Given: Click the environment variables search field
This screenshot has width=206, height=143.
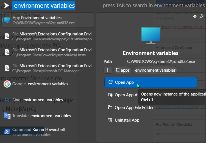Looking at the screenshot, I should (44, 5).
